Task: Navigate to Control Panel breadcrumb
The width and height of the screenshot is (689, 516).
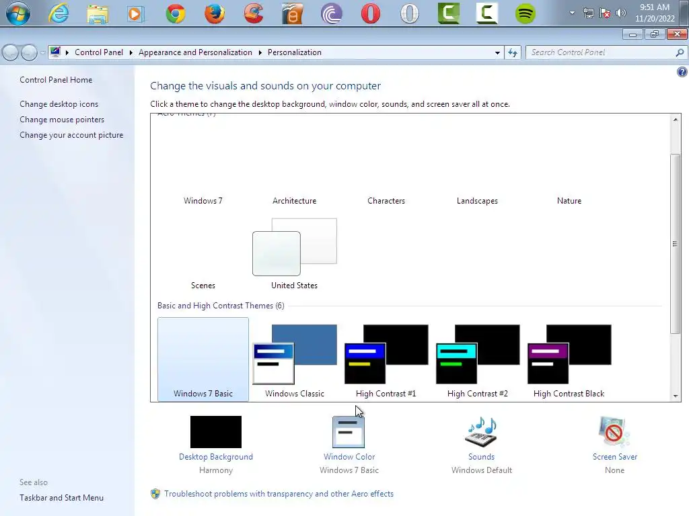Action: click(x=99, y=52)
